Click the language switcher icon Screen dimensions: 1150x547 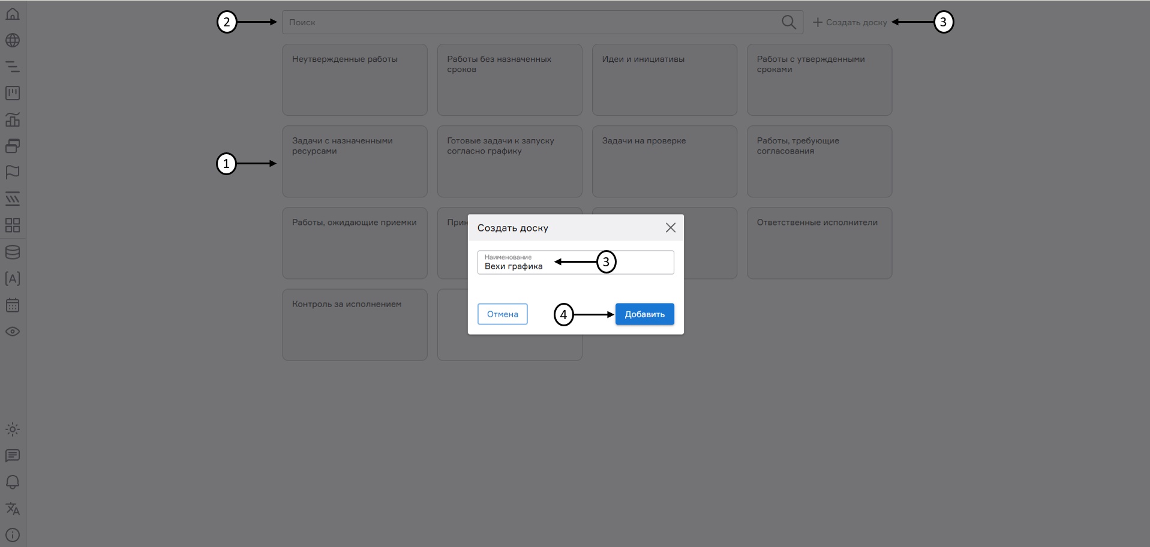pos(13,509)
